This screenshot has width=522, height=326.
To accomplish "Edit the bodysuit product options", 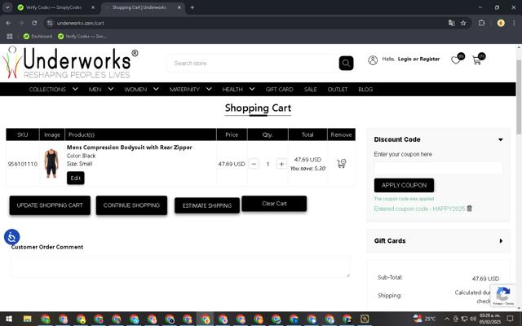I will pyautogui.click(x=76, y=178).
